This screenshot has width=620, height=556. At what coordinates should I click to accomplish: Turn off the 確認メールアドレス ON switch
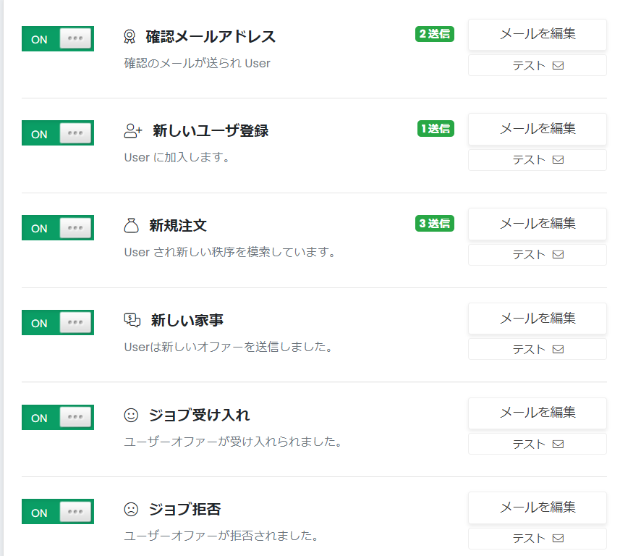click(x=58, y=39)
